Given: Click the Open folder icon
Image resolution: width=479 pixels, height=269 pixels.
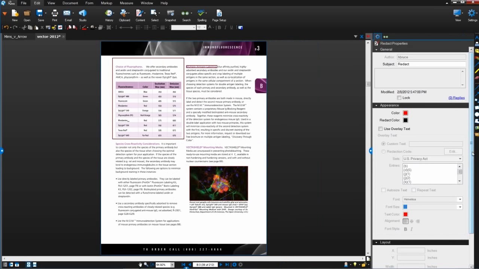Looking at the screenshot, I should pos(27,15).
